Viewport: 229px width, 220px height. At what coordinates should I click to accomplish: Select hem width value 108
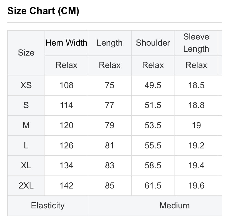(66, 85)
